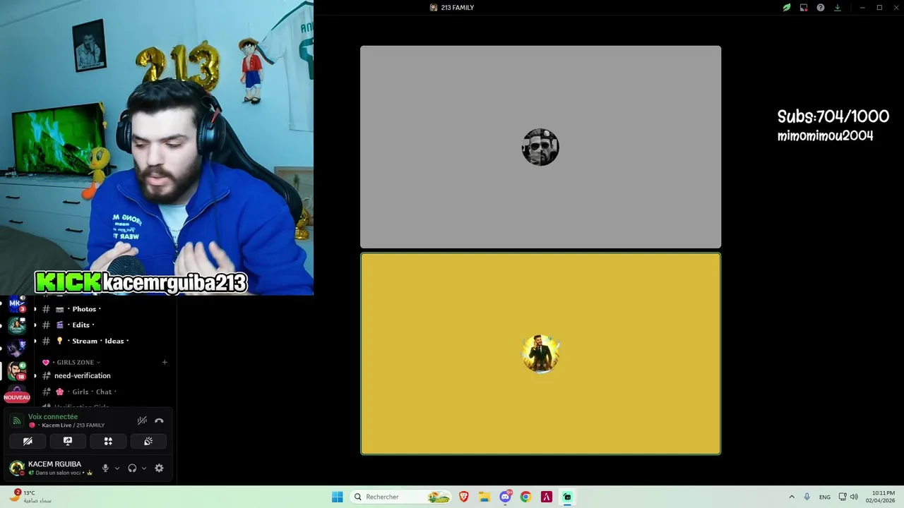Viewport: 904px width, 508px height.
Task: Mute the microphone in user panel
Action: [105, 468]
